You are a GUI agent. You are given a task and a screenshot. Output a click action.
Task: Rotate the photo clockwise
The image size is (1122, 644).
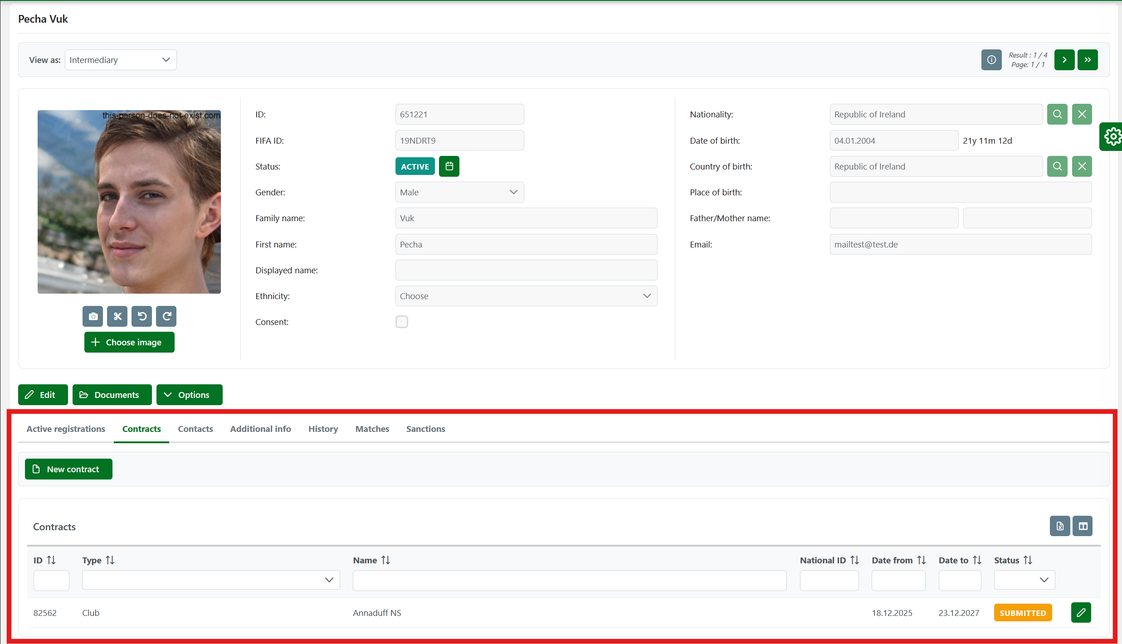(166, 316)
